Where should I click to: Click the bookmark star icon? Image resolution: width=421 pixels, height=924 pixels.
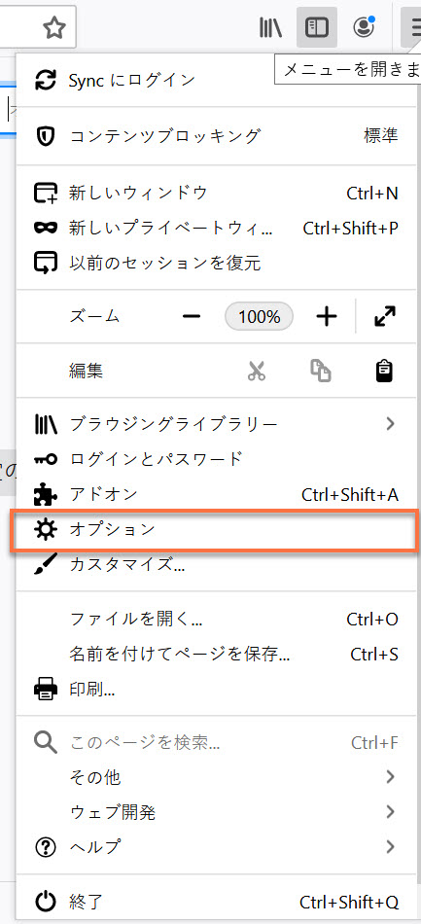pos(54,27)
